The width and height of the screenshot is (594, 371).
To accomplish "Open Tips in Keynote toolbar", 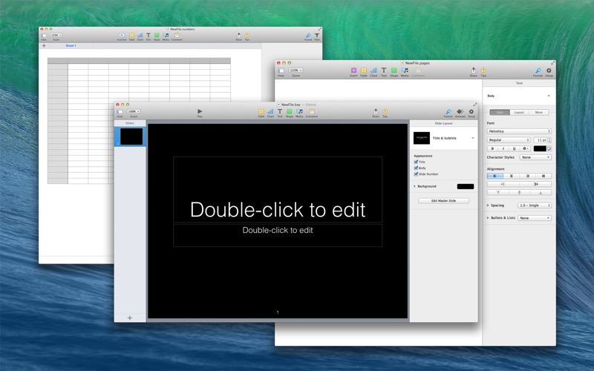I will pyautogui.click(x=385, y=112).
